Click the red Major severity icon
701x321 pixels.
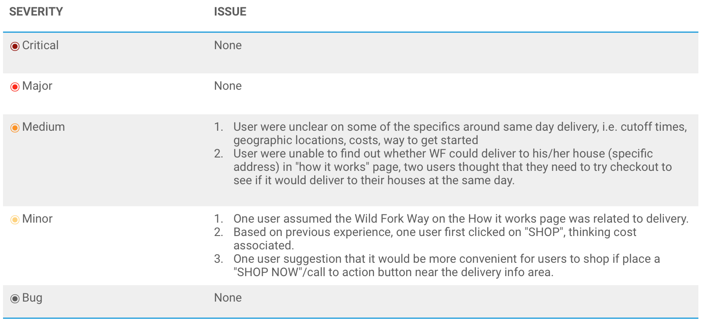[15, 87]
